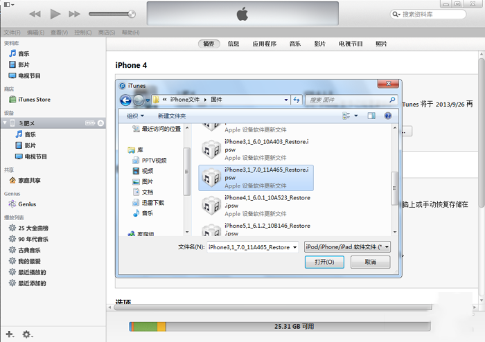Click 新建文件夹 in the dialog
485x342 pixels.
(172, 116)
